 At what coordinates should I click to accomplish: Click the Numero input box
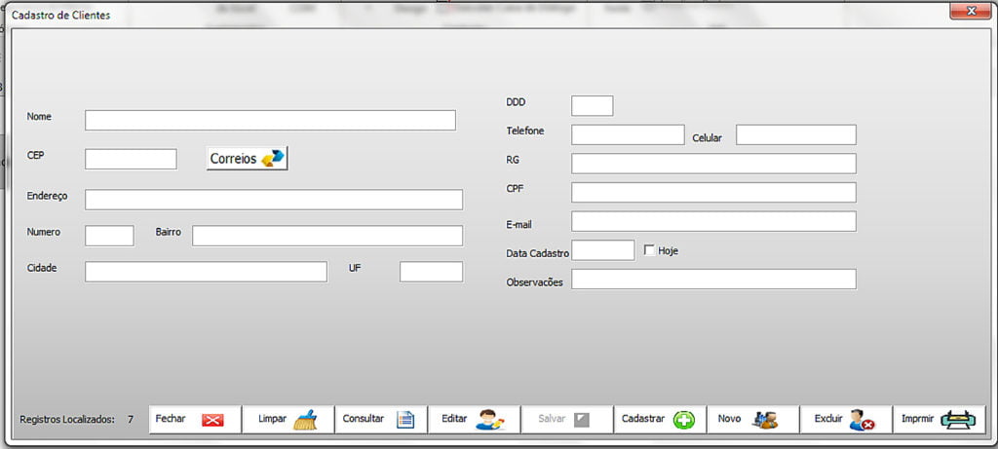(x=109, y=236)
